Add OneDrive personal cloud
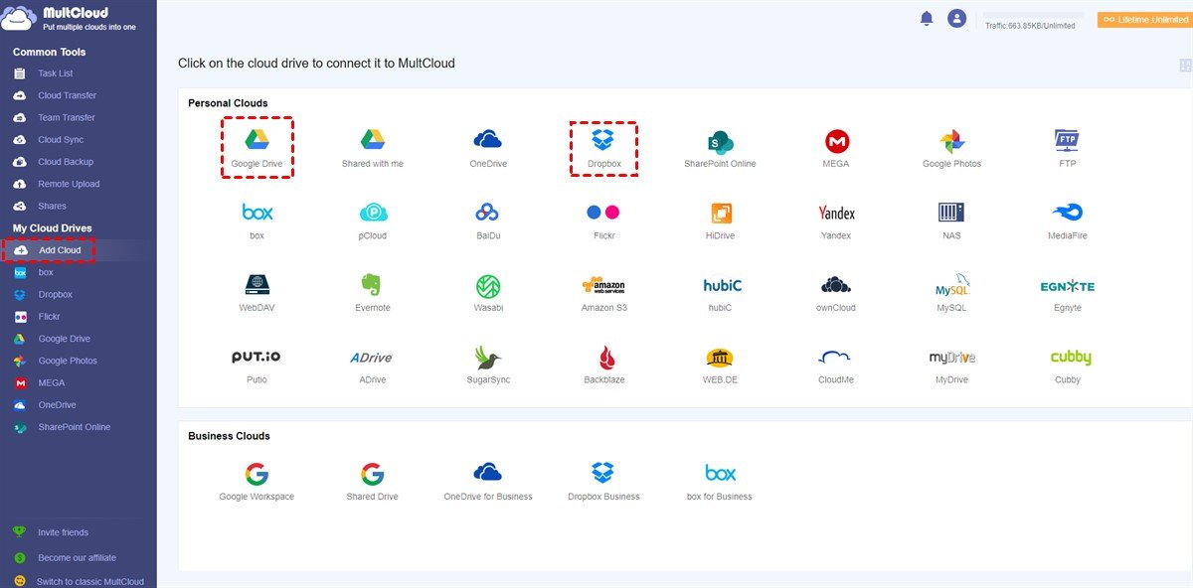Screen dimensions: 1193x588 [x=488, y=148]
